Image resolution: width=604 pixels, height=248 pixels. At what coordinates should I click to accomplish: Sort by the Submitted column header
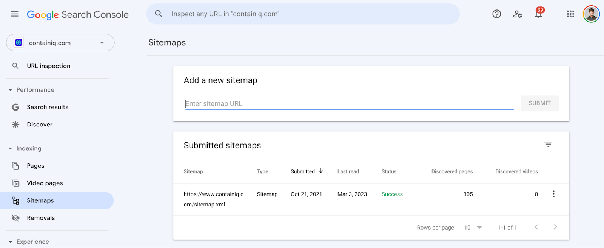coord(303,171)
